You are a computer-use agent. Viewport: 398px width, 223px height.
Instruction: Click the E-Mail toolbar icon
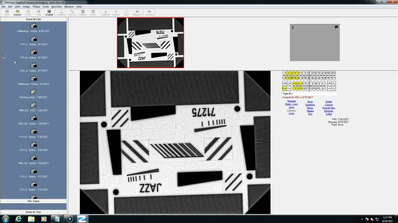[x=28, y=13]
